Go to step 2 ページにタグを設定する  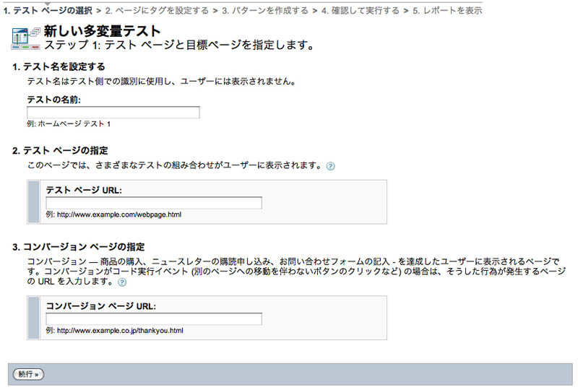157,11
